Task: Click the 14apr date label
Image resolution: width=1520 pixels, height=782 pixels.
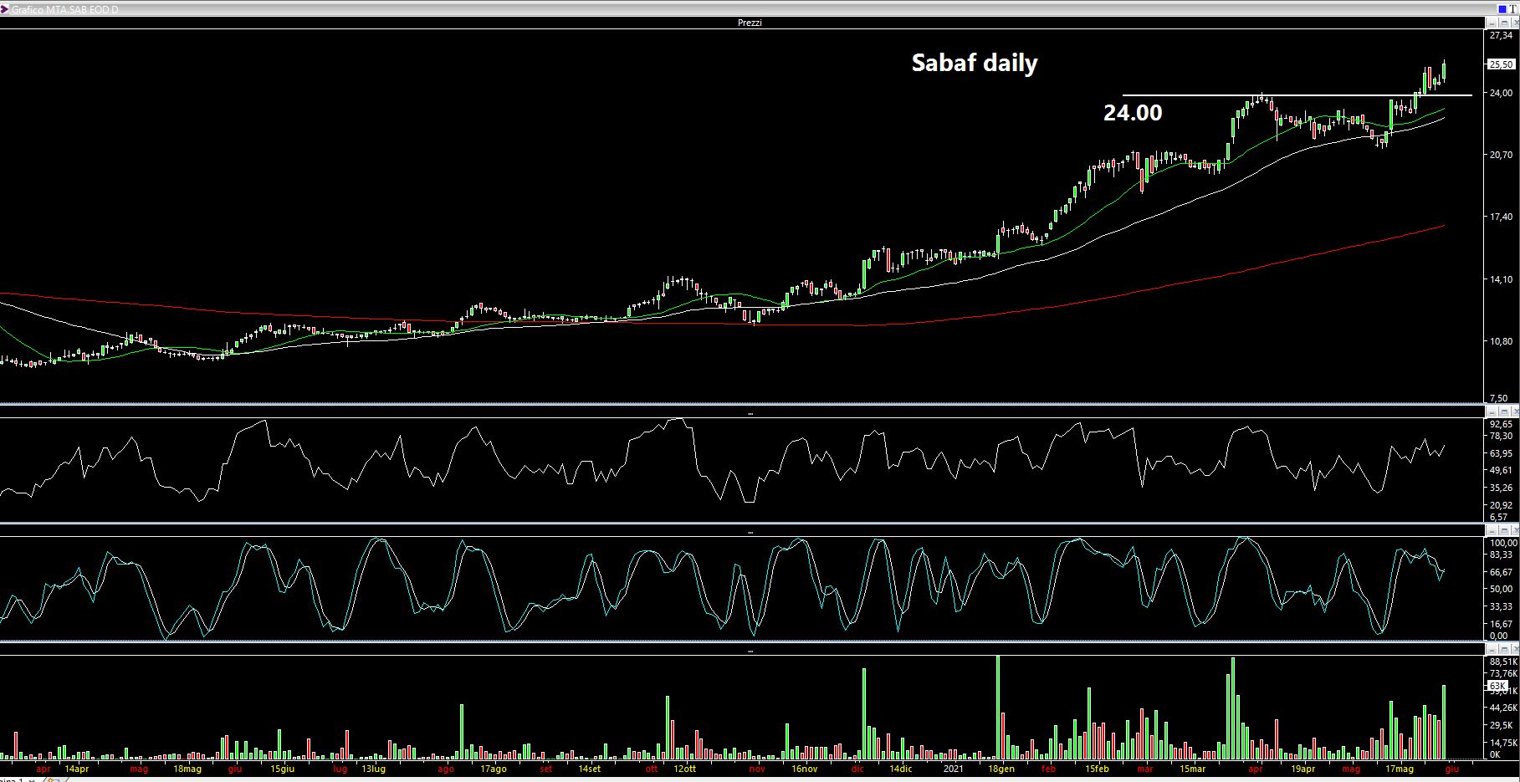Action: point(76,769)
